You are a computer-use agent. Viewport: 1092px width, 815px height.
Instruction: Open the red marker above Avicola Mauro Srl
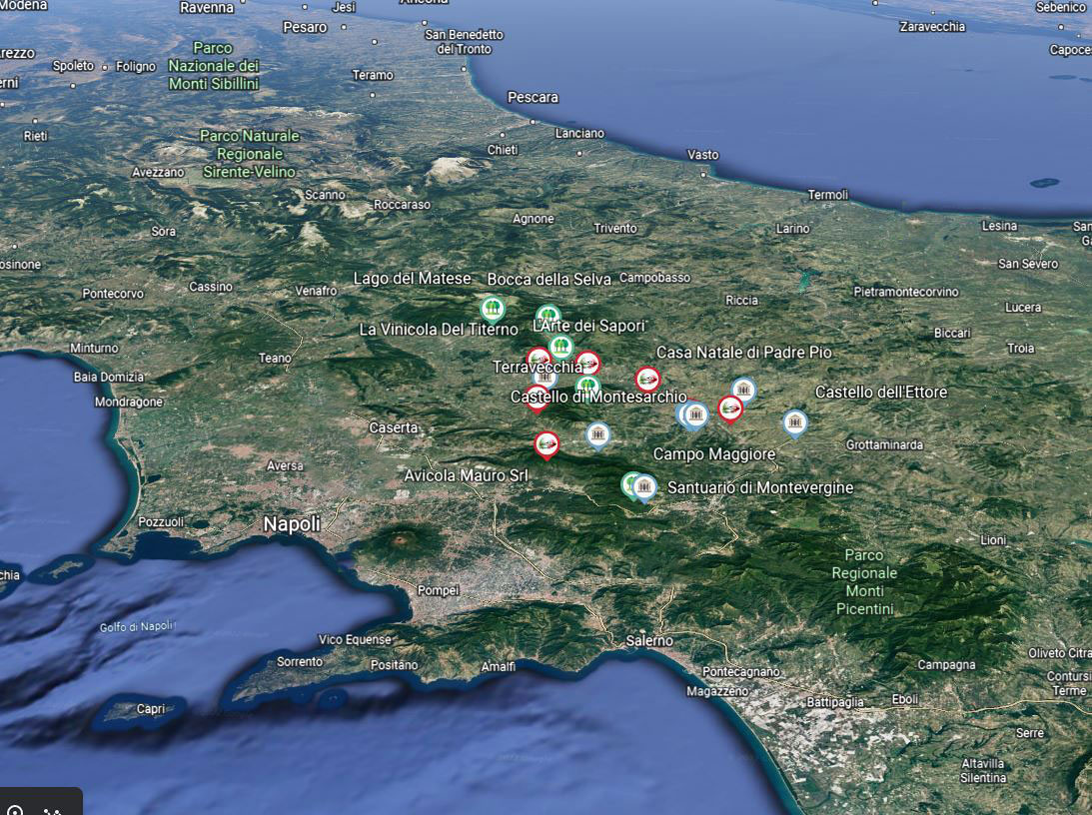click(x=546, y=442)
